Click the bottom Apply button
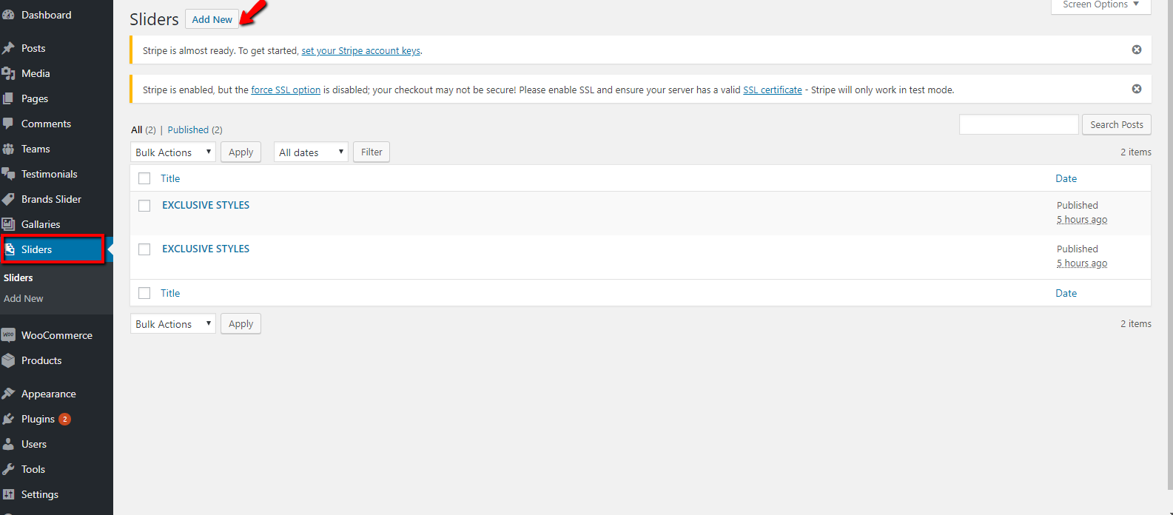Viewport: 1173px width, 515px height. point(241,323)
